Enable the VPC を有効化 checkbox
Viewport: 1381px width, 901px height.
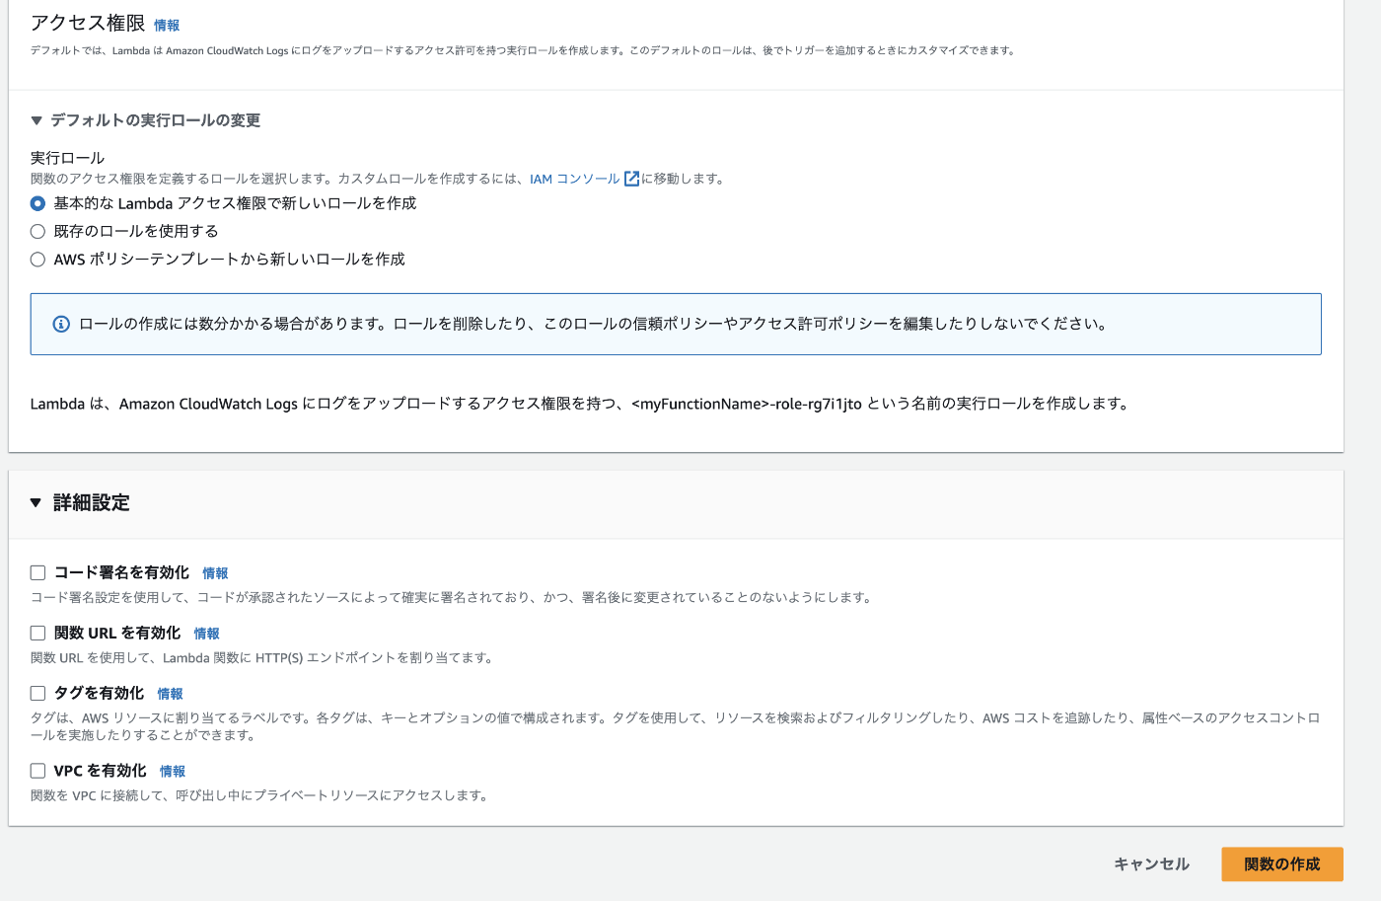click(37, 771)
